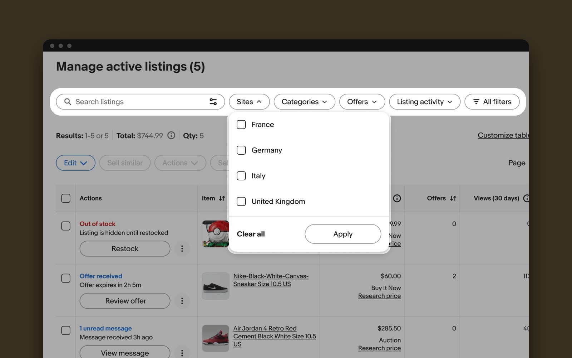Click the 1 unread message link
Screen dimensions: 572x358
tap(105, 328)
